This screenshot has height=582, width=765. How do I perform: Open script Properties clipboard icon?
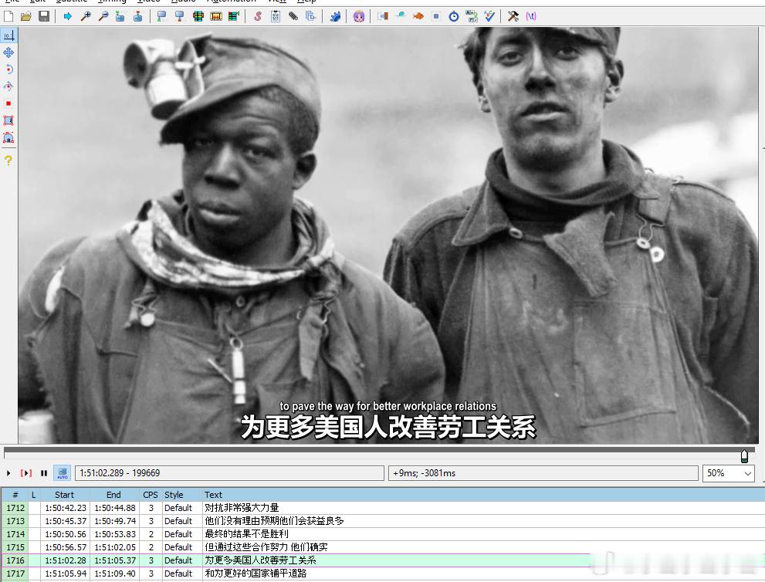pos(275,16)
